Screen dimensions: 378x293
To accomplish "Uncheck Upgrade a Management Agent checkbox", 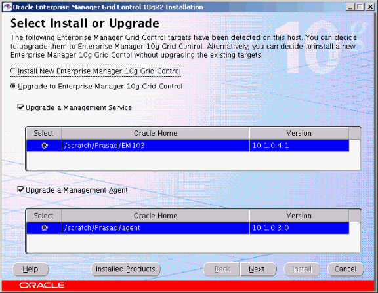I will (x=21, y=189).
